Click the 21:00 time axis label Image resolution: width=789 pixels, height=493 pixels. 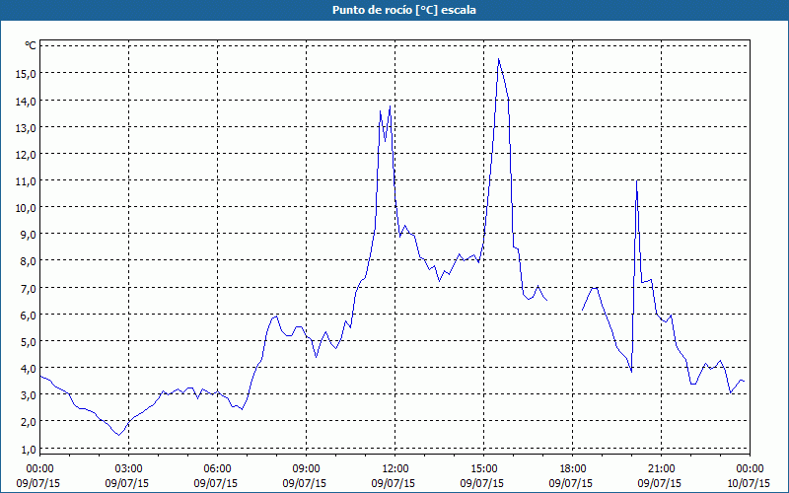click(661, 469)
